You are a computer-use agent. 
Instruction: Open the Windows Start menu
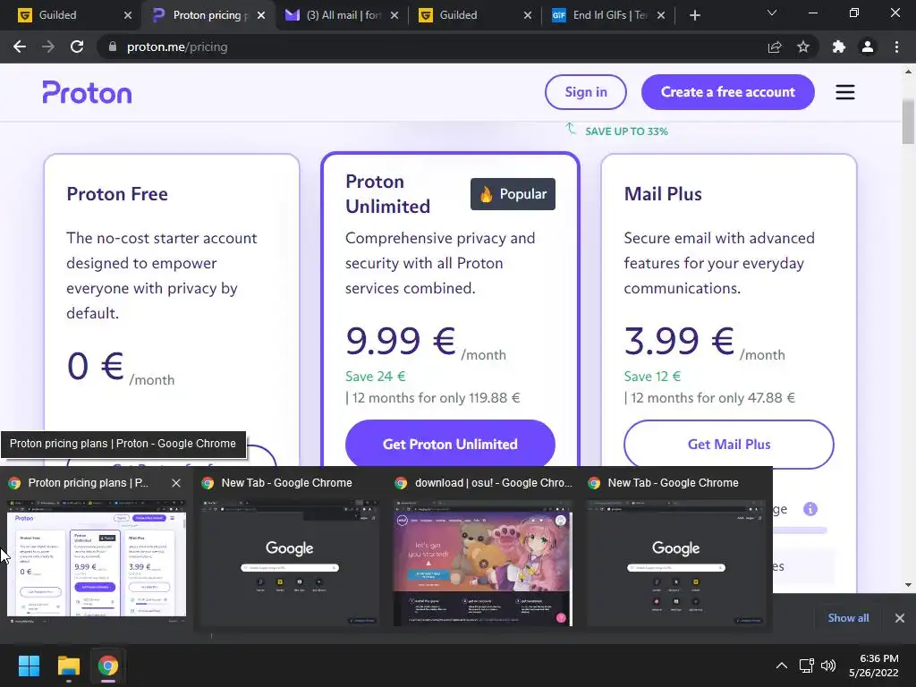29,666
